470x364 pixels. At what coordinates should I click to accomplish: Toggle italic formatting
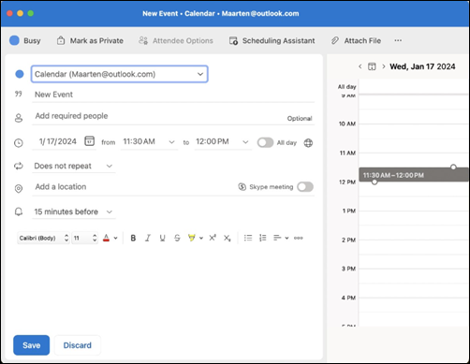[x=148, y=238]
